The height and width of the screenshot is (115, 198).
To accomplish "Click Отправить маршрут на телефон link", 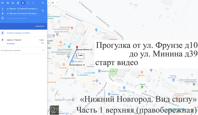I will tap(18, 33).
